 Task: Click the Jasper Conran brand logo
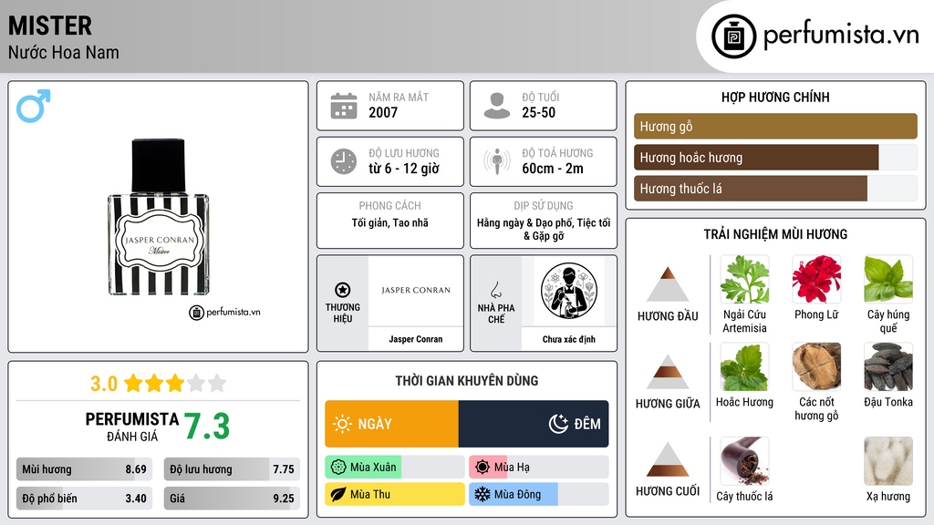tap(416, 291)
